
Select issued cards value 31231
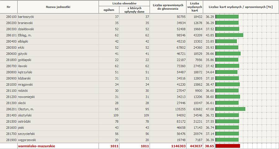(198, 121)
